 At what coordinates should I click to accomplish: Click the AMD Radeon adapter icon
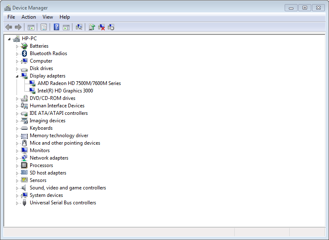[x=32, y=83]
